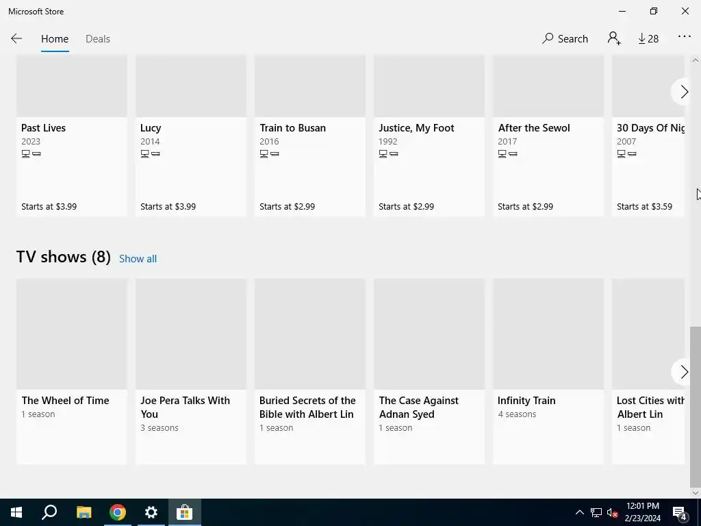701x526 pixels.
Task: Click the PC device icon under Train to Busan
Action: pos(264,154)
